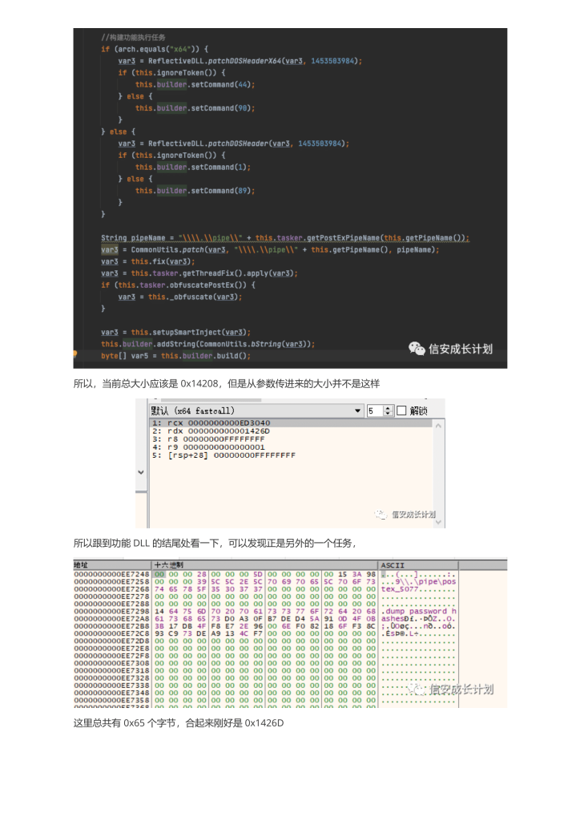Select dump row at address 0000000000EE7248

coord(265,574)
